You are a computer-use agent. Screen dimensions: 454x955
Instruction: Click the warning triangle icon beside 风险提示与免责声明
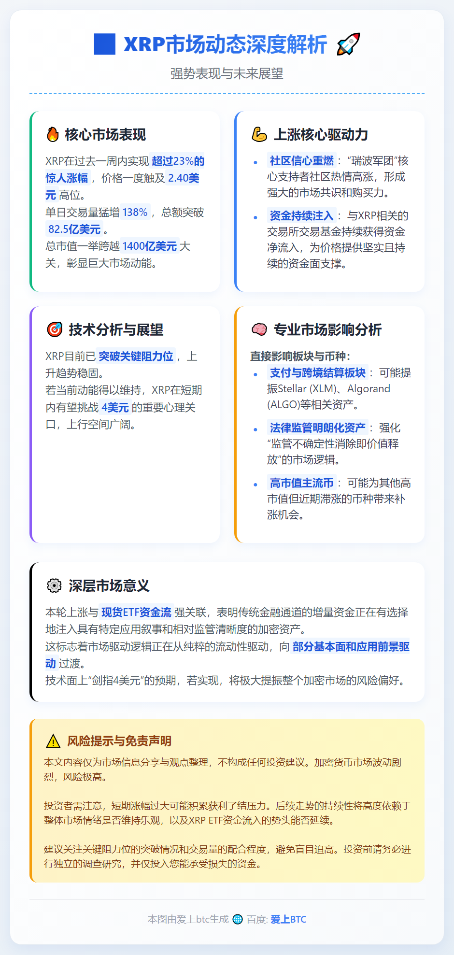pyautogui.click(x=53, y=741)
